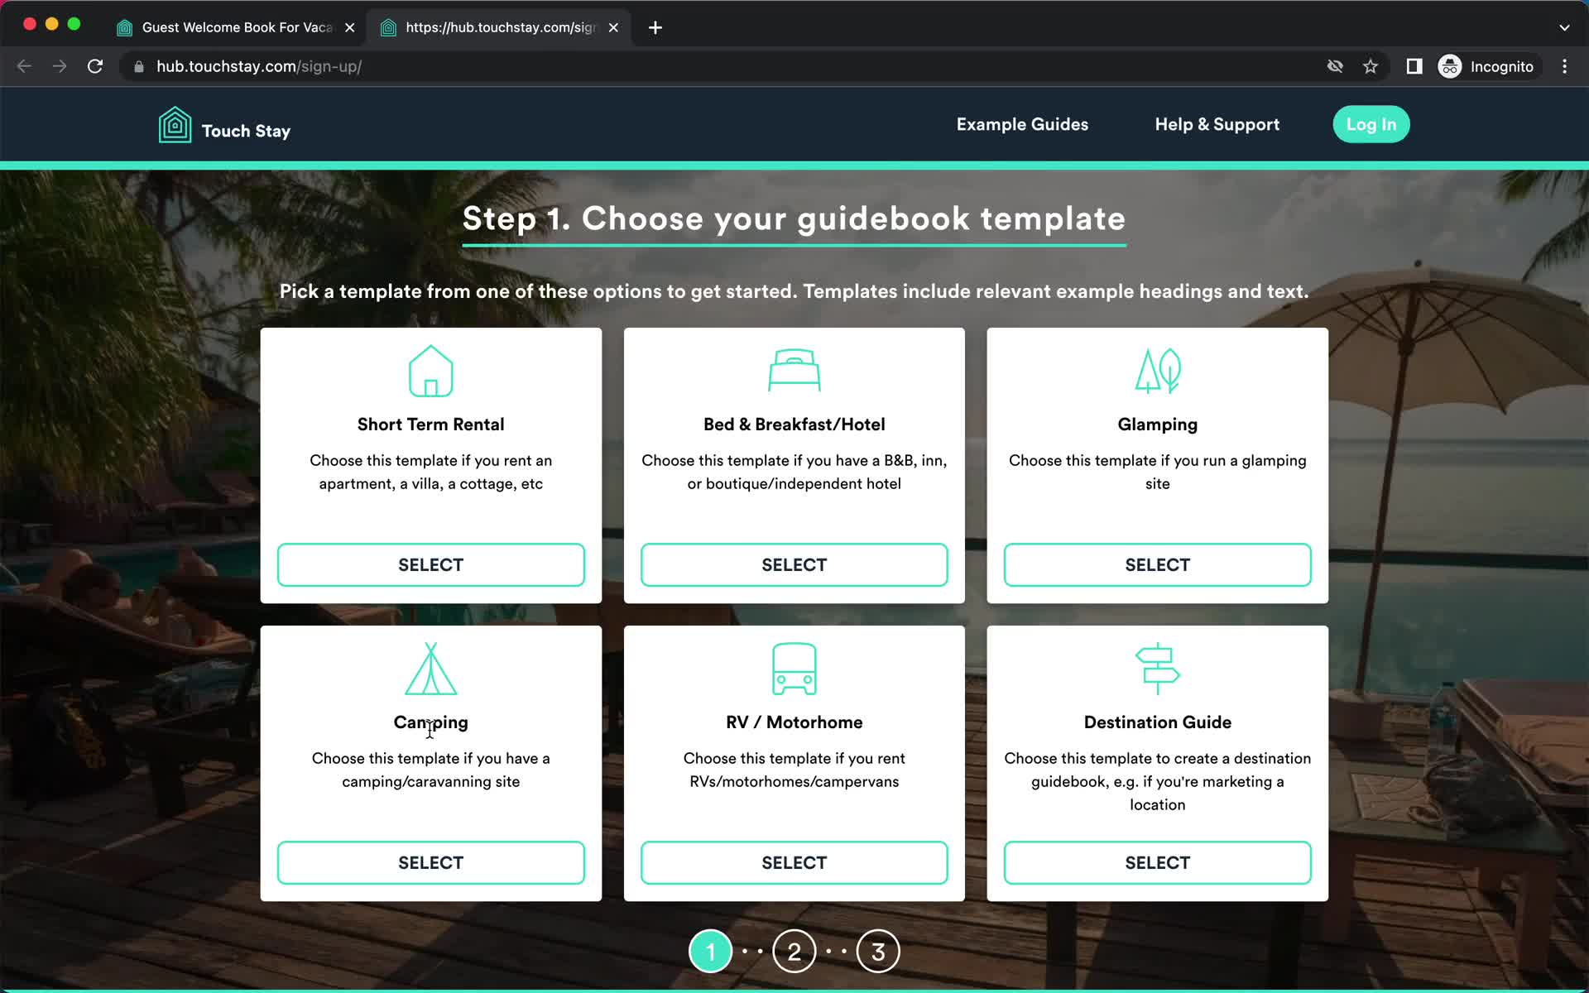The height and width of the screenshot is (993, 1589).
Task: Open Example Guides
Action: tap(1022, 124)
